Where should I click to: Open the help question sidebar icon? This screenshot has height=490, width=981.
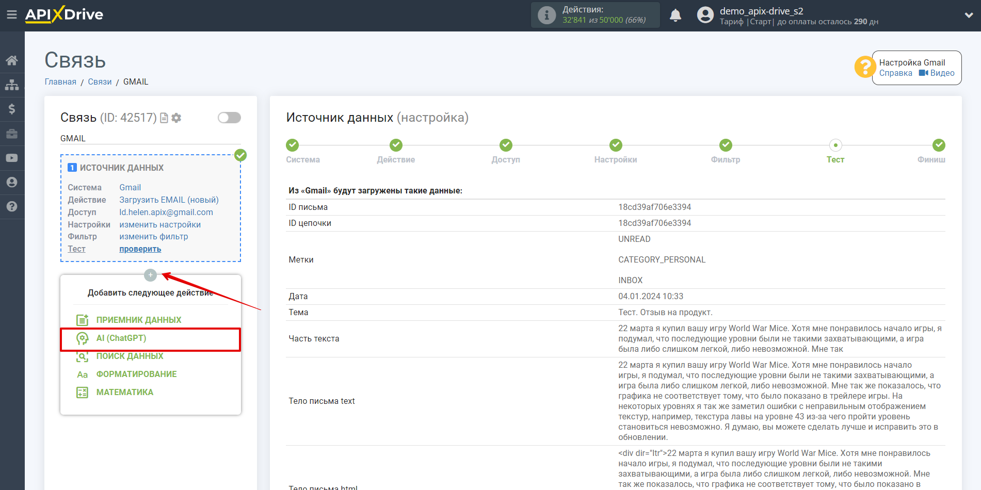click(x=12, y=206)
